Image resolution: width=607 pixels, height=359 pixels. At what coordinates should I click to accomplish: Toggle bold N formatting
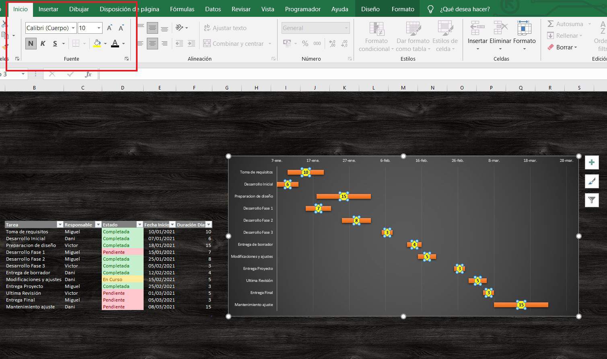31,43
